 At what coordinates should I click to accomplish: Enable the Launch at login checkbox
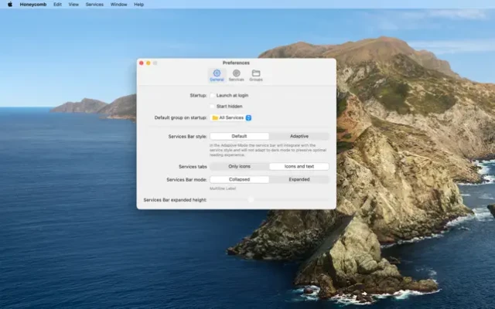point(213,95)
